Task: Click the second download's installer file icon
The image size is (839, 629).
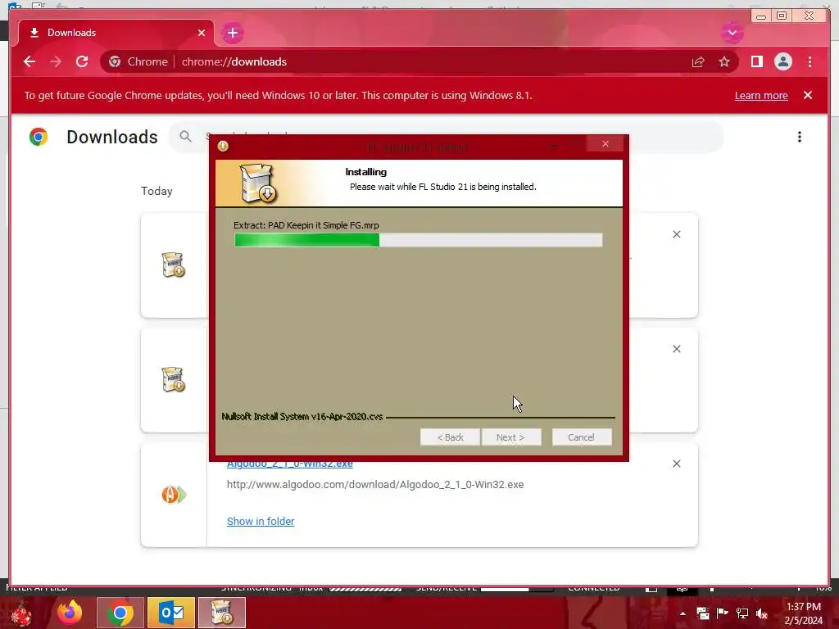Action: click(173, 379)
